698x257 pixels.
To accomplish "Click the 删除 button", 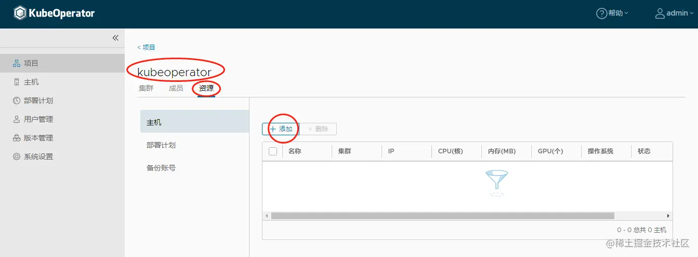I will coord(319,129).
